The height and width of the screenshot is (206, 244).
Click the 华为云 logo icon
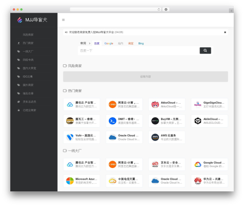coord(198,181)
